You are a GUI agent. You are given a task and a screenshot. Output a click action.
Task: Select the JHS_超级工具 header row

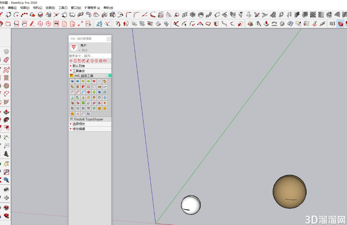point(90,76)
